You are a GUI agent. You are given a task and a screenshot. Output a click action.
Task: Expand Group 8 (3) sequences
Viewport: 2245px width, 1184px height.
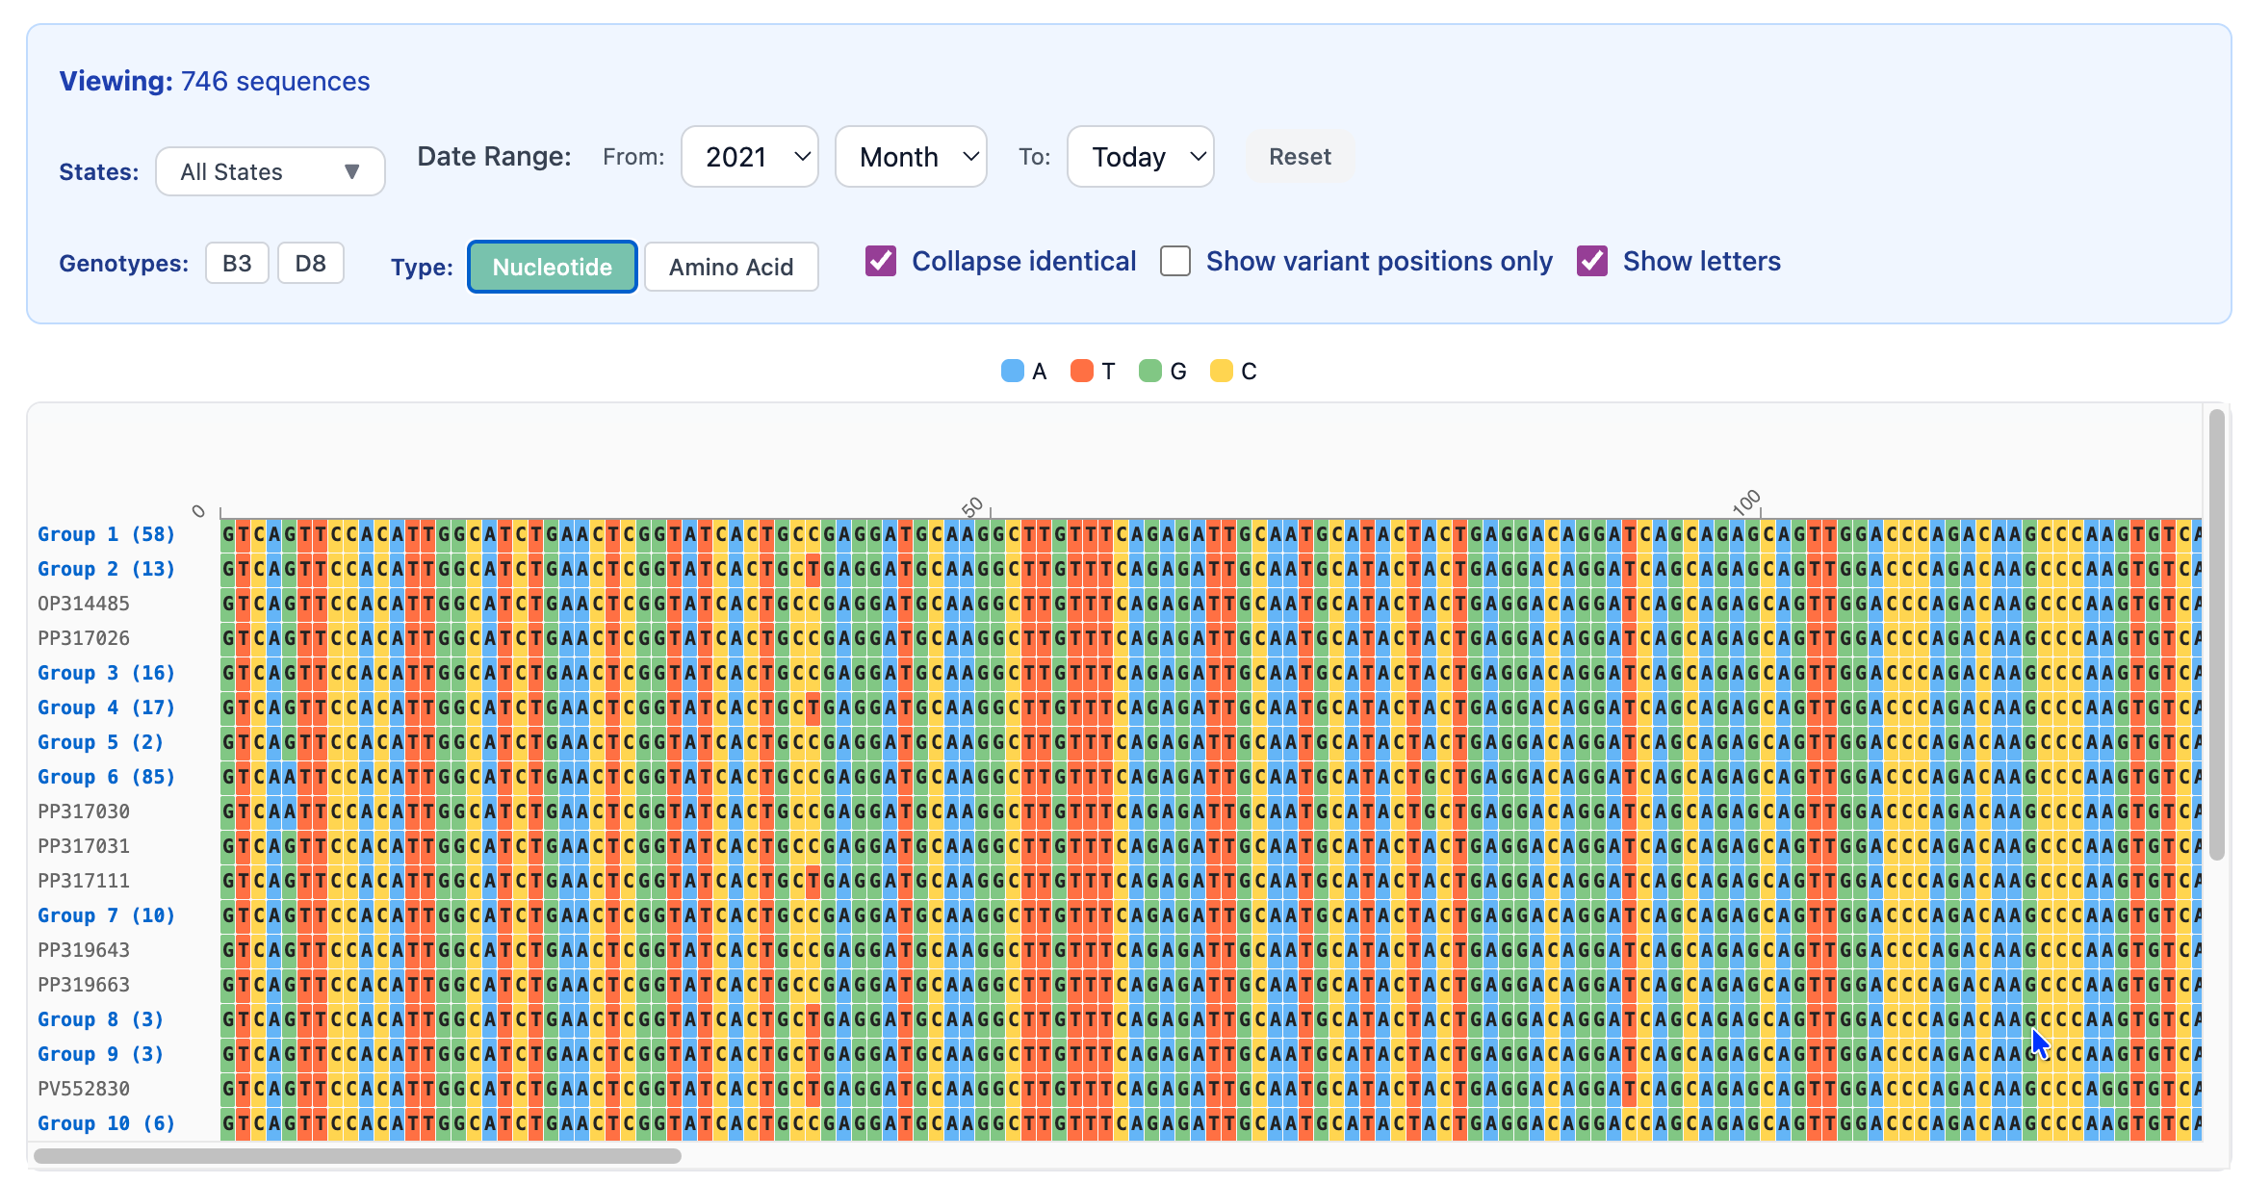[101, 1019]
